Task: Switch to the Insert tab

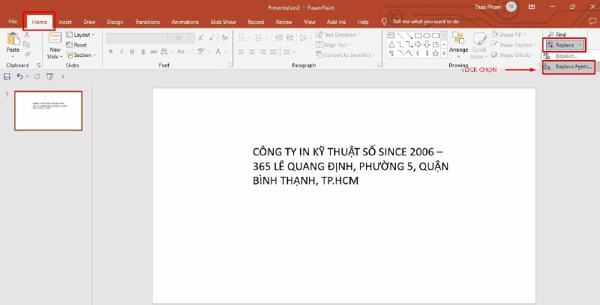Action: pyautogui.click(x=65, y=22)
